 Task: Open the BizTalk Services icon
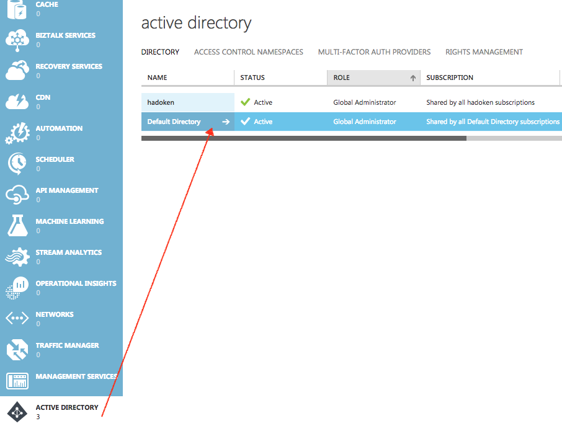(x=17, y=40)
